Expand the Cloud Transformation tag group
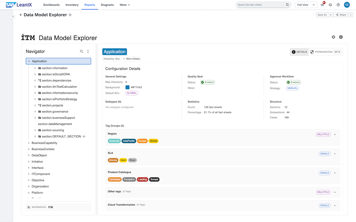The image size is (356, 222). pos(335,206)
